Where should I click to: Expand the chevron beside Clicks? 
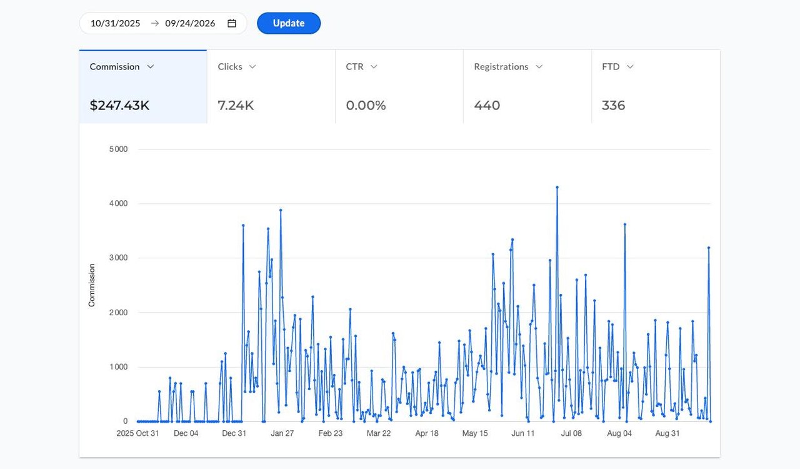(x=252, y=67)
